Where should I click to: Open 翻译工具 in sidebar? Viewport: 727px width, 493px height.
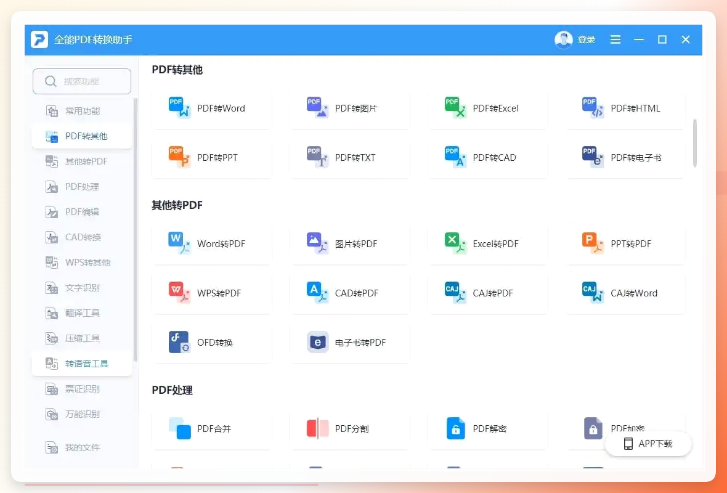(82, 313)
